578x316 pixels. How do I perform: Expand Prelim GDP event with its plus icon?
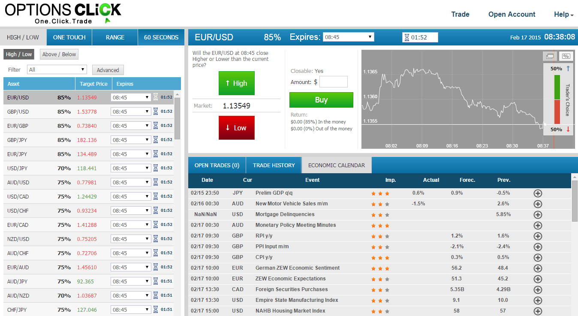pyautogui.click(x=538, y=193)
